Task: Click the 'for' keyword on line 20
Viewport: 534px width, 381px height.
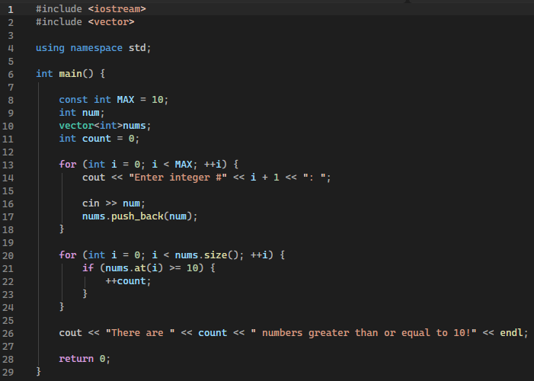Action: tap(68, 255)
